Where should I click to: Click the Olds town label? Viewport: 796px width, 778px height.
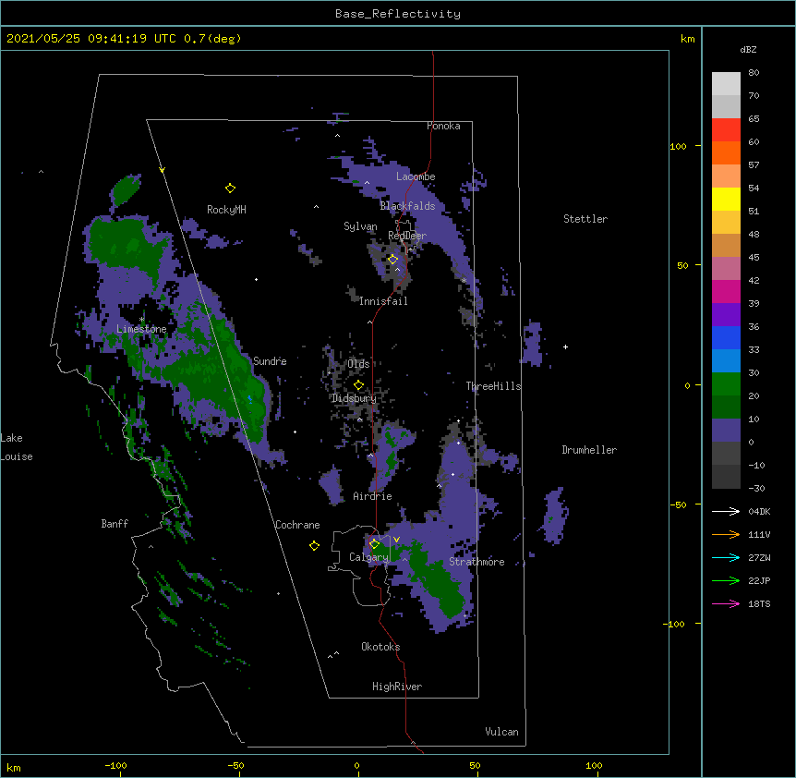pos(358,364)
